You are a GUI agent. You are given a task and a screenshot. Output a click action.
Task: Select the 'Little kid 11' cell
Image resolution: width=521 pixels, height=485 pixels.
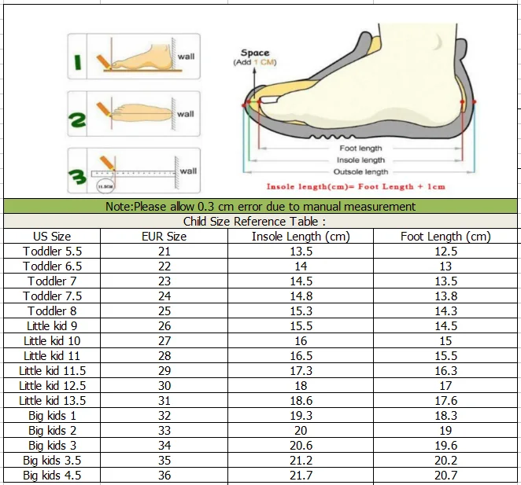click(52, 356)
